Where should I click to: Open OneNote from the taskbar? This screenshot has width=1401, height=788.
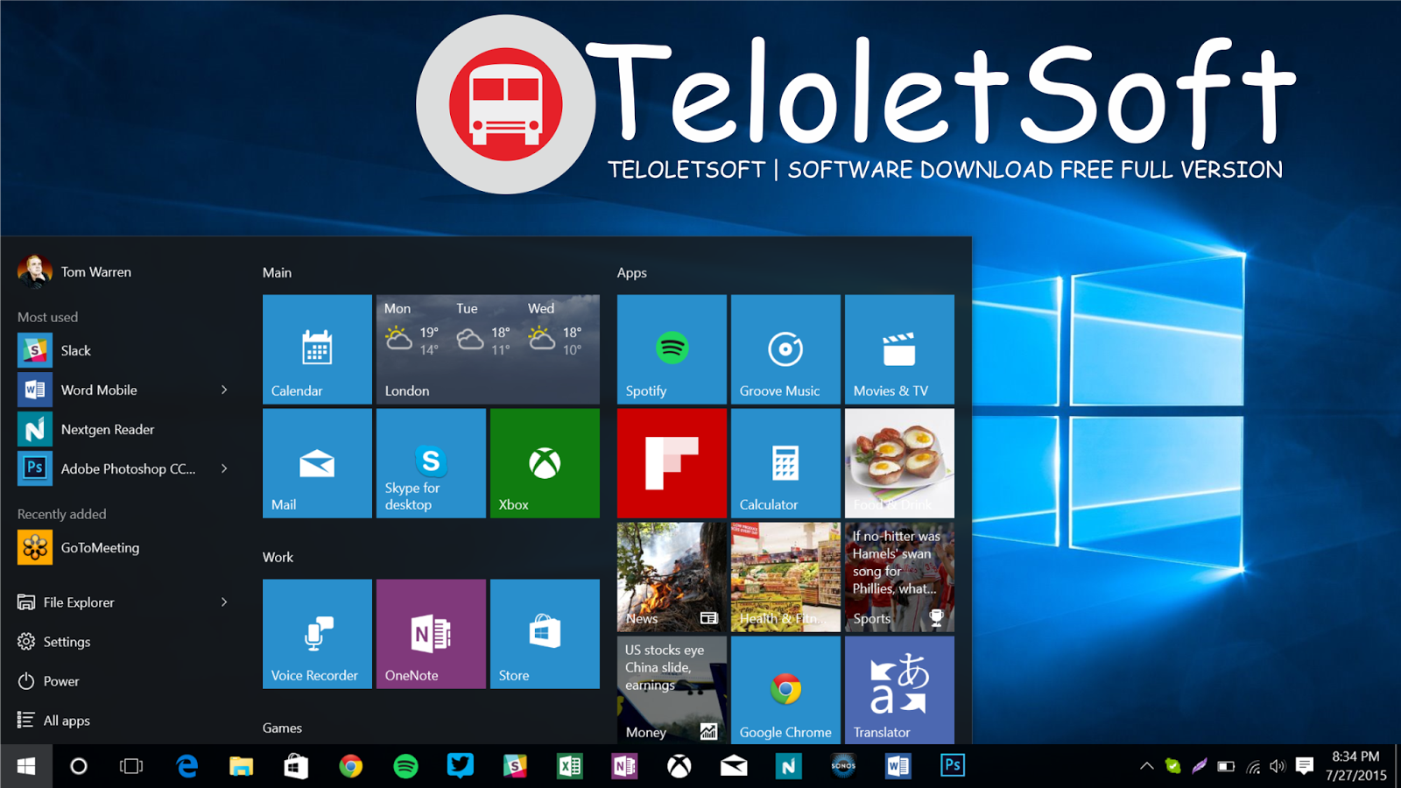[x=624, y=766]
